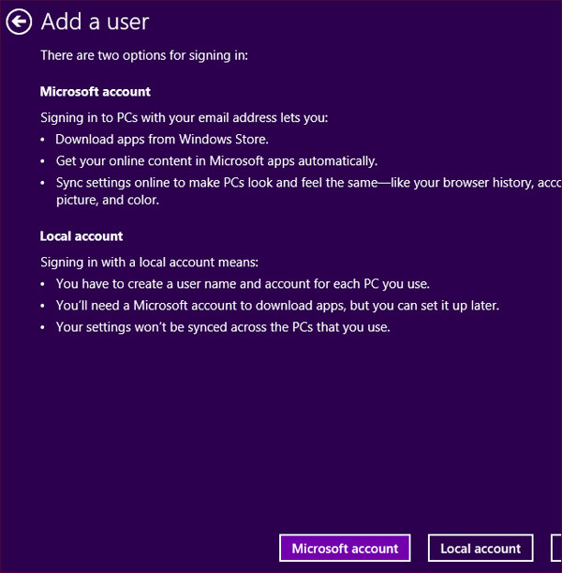Click "Get your online content in Microsoft apps" text
This screenshot has width=562, height=573.
[216, 160]
